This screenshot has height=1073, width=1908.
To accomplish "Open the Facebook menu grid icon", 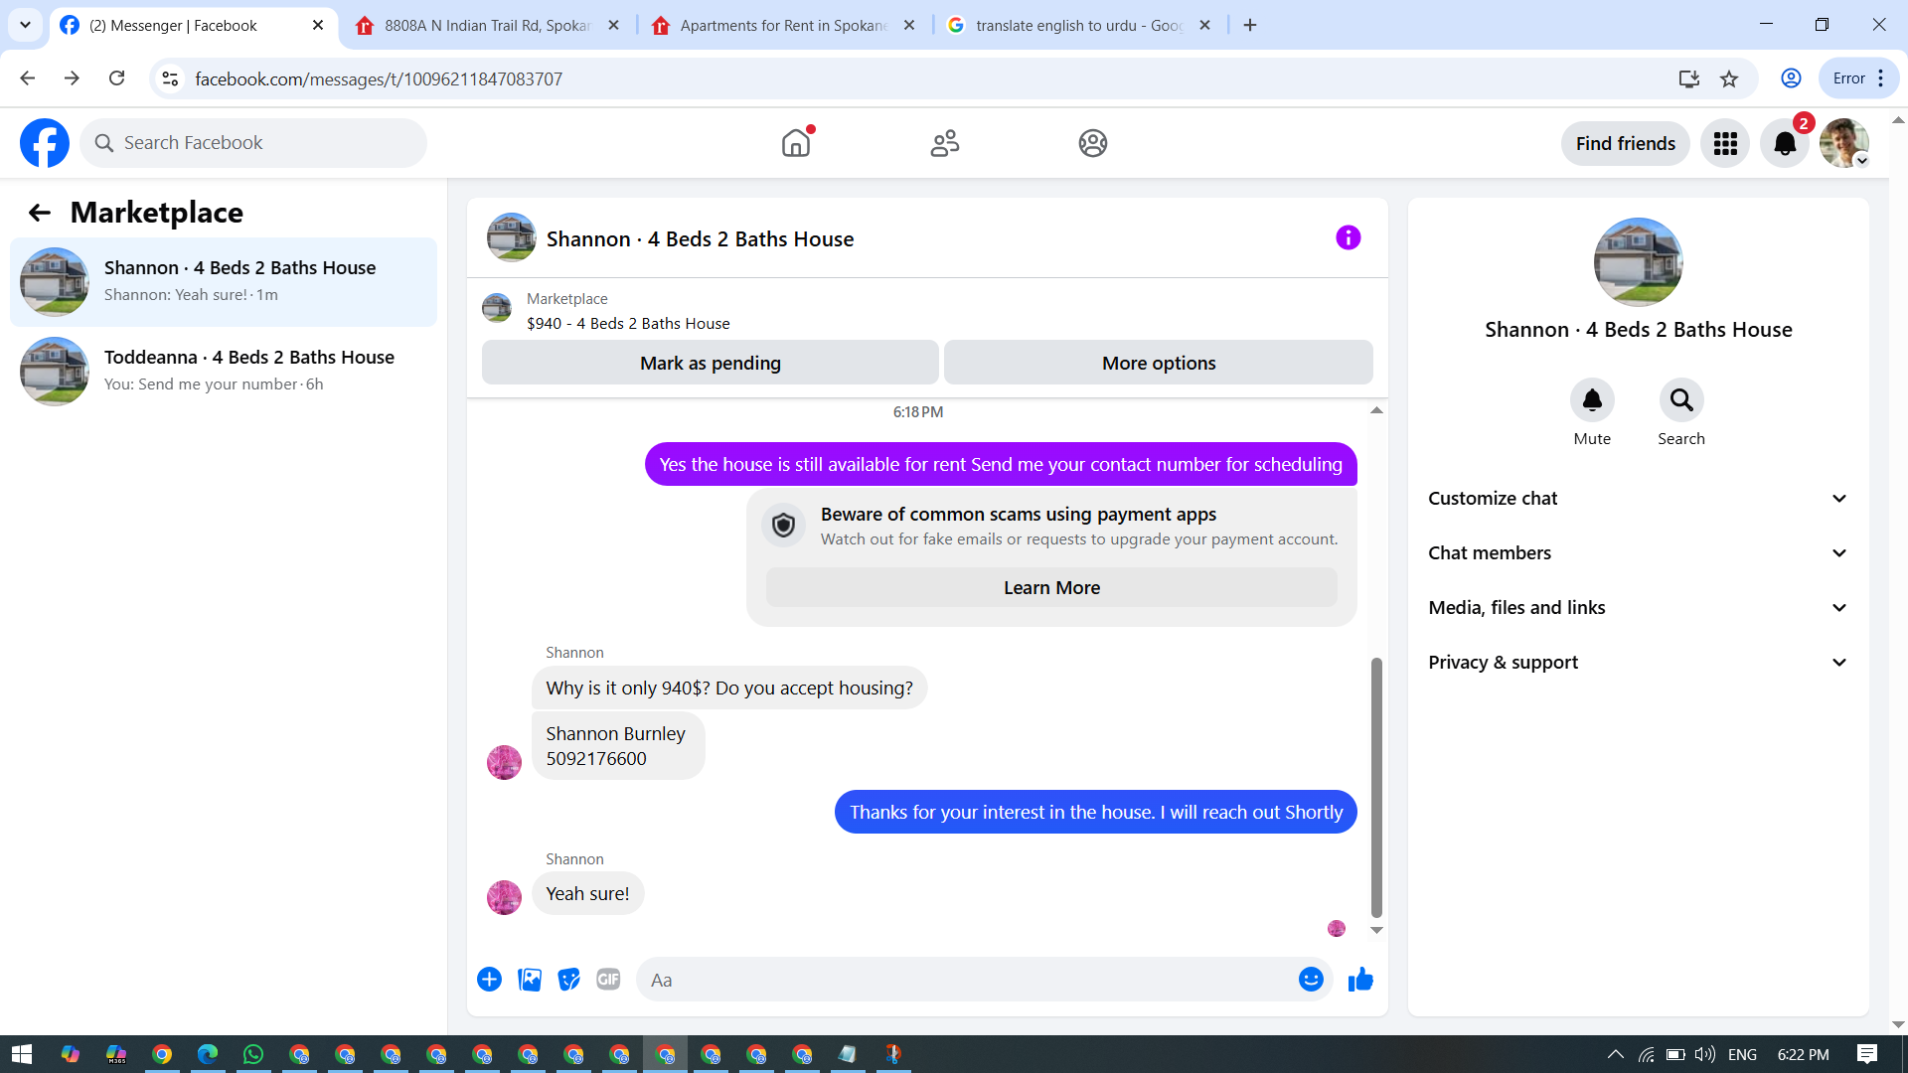I will pos(1725,143).
